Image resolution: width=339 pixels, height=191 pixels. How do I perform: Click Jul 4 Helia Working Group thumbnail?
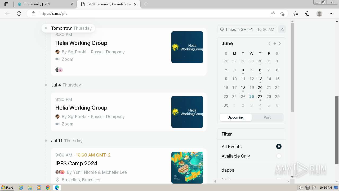(187, 112)
